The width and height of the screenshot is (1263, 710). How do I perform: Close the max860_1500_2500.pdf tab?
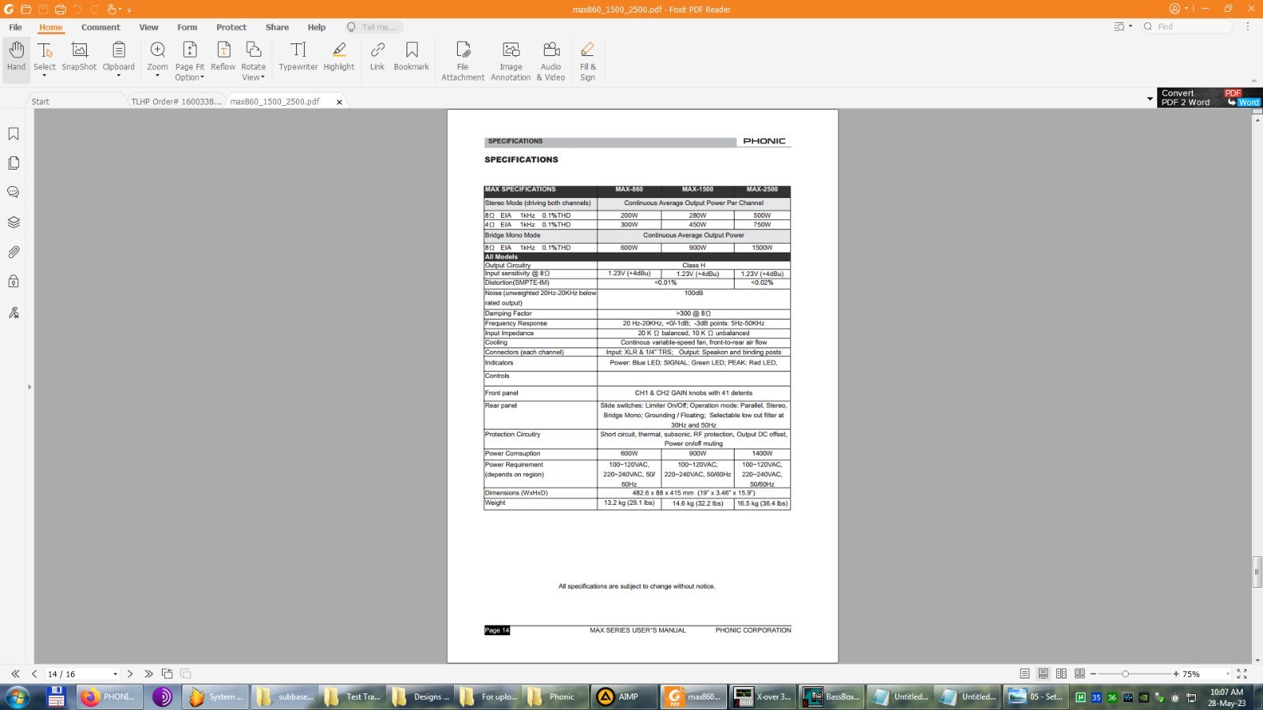coord(339,102)
